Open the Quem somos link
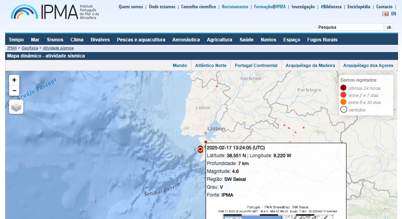 coord(131,7)
